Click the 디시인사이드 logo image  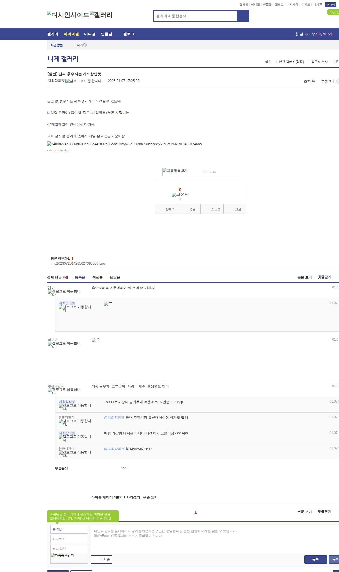tap(68, 15)
